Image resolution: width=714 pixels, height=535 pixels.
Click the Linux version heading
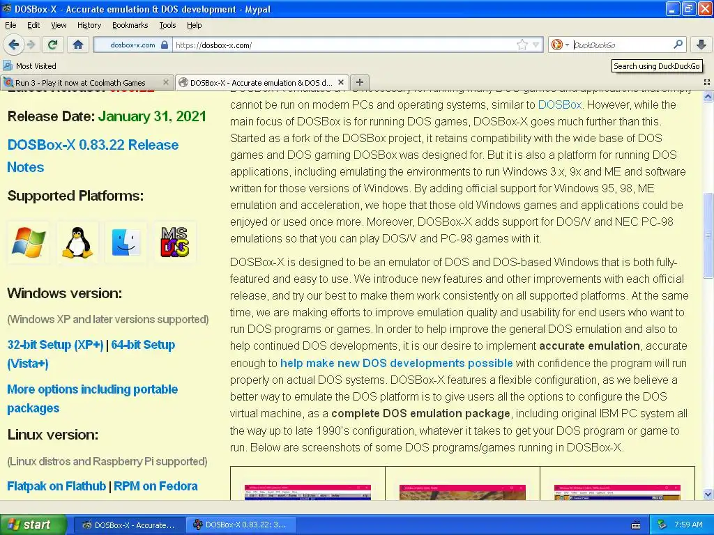click(x=53, y=435)
